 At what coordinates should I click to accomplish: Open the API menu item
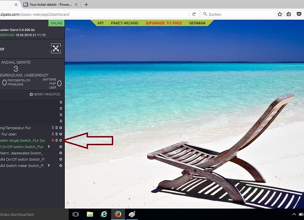click(100, 23)
